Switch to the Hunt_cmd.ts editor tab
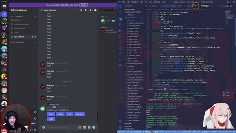The image size is (236, 133). [x=152, y=6]
